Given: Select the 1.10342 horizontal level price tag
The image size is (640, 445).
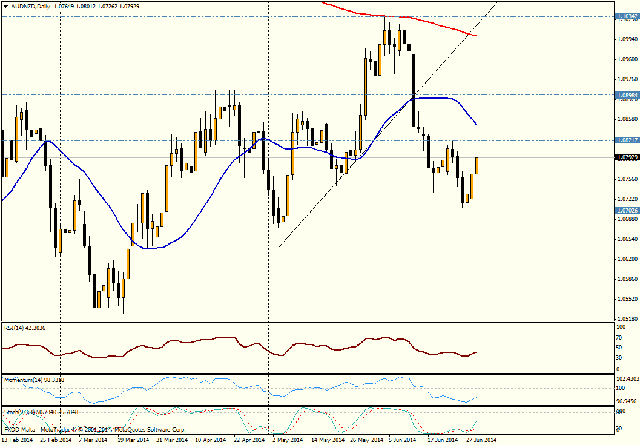Looking at the screenshot, I should (627, 16).
